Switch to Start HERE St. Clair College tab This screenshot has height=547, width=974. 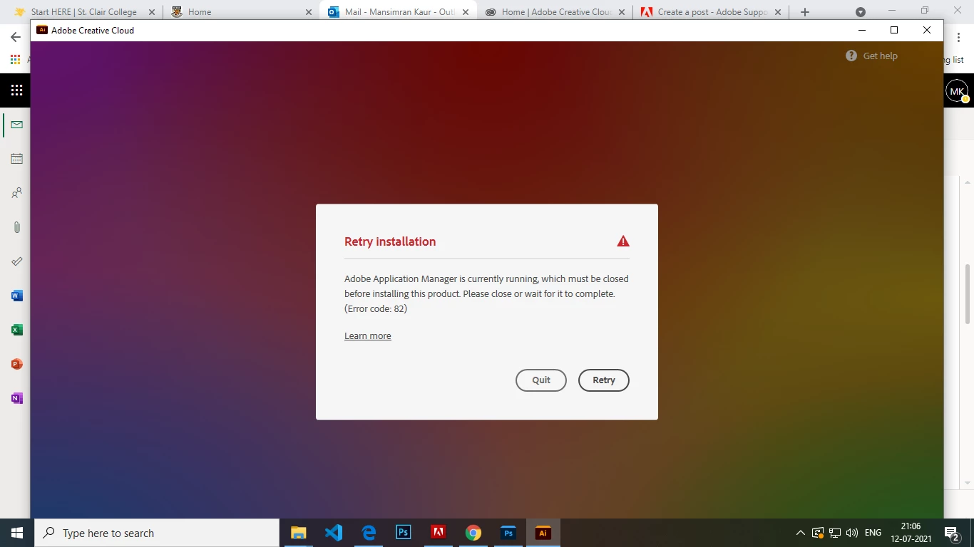click(83, 12)
